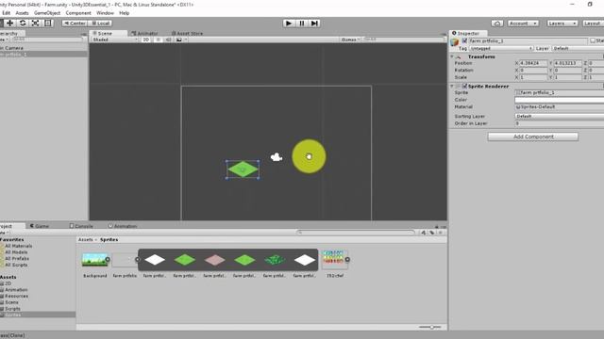This screenshot has height=339, width=604.
Task: Toggle the Static checkbox in Inspector
Action: [x=593, y=40]
